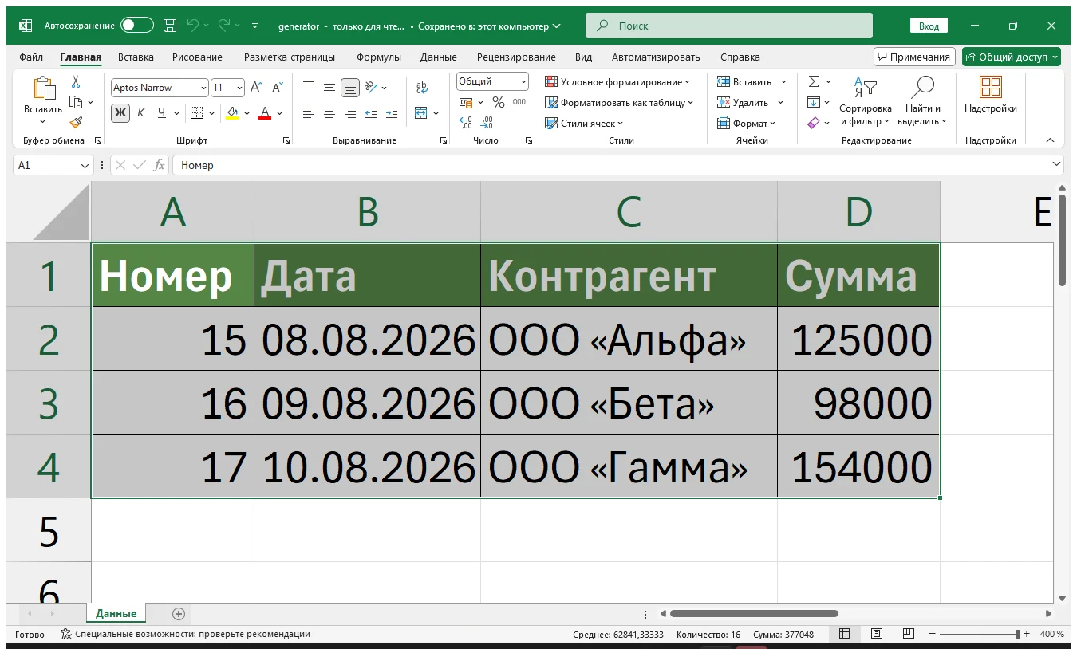The image size is (1077, 649).
Task: Click the Fill down arrow icon
Action: point(814,102)
